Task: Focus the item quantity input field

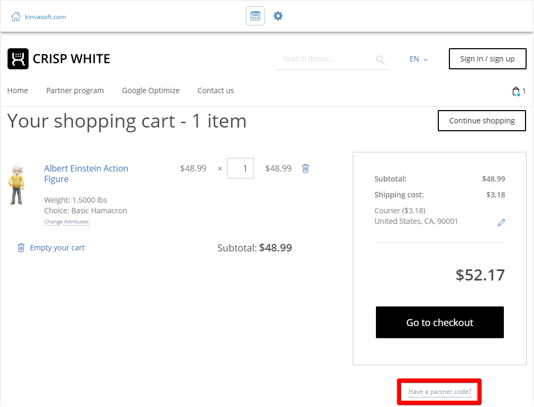Action: coord(241,168)
